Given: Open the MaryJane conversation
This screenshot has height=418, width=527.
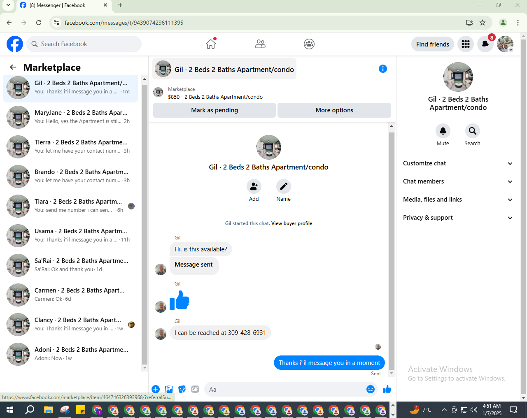Looking at the screenshot, I should pyautogui.click(x=71, y=117).
